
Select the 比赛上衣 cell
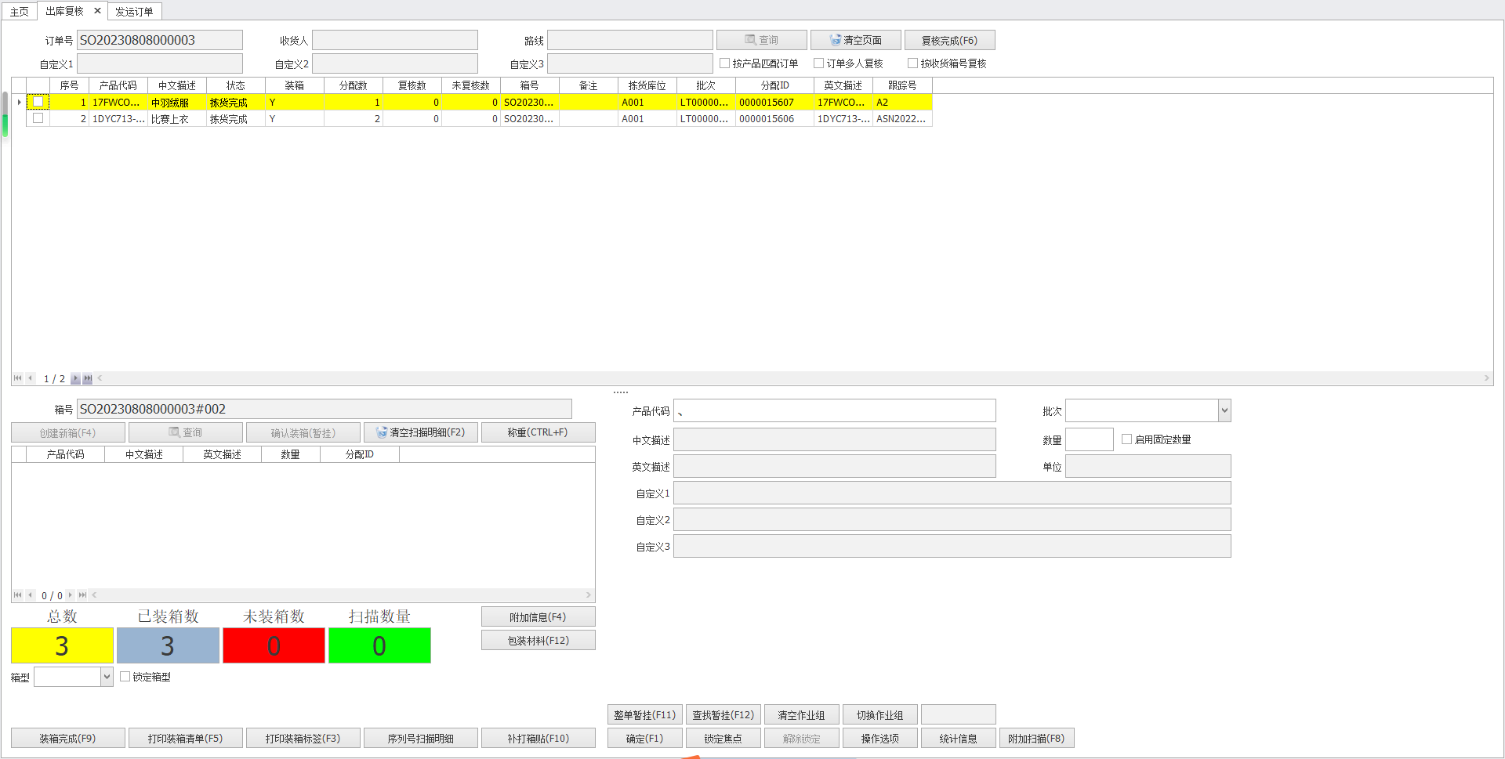click(177, 119)
